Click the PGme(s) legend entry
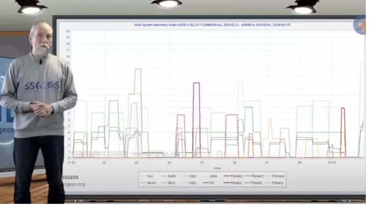Image resolution: width=370 pixels, height=208 pixels. 275,176
